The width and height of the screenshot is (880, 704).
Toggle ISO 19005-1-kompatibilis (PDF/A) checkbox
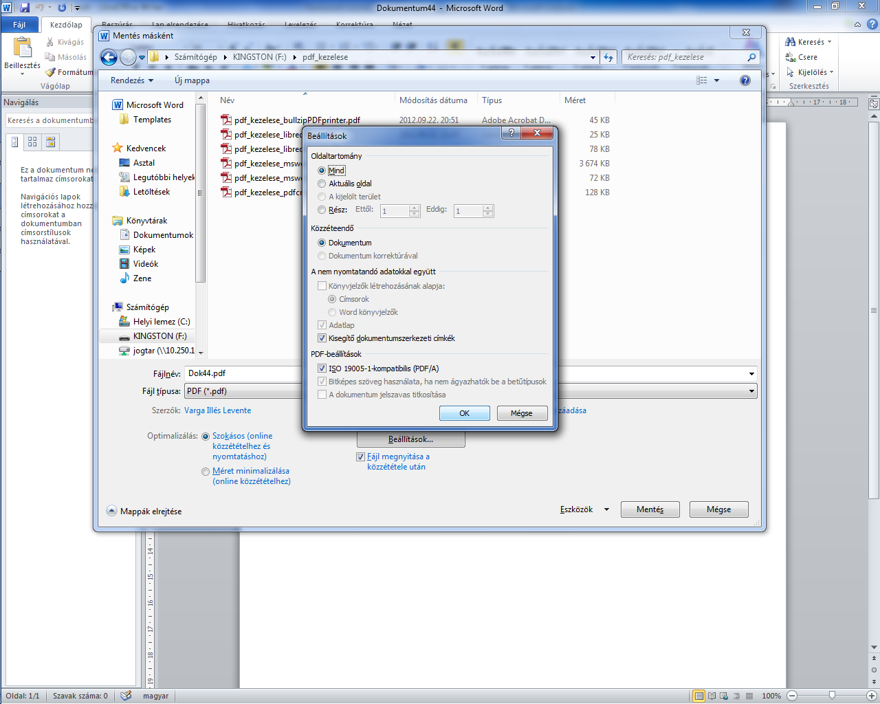pyautogui.click(x=322, y=368)
